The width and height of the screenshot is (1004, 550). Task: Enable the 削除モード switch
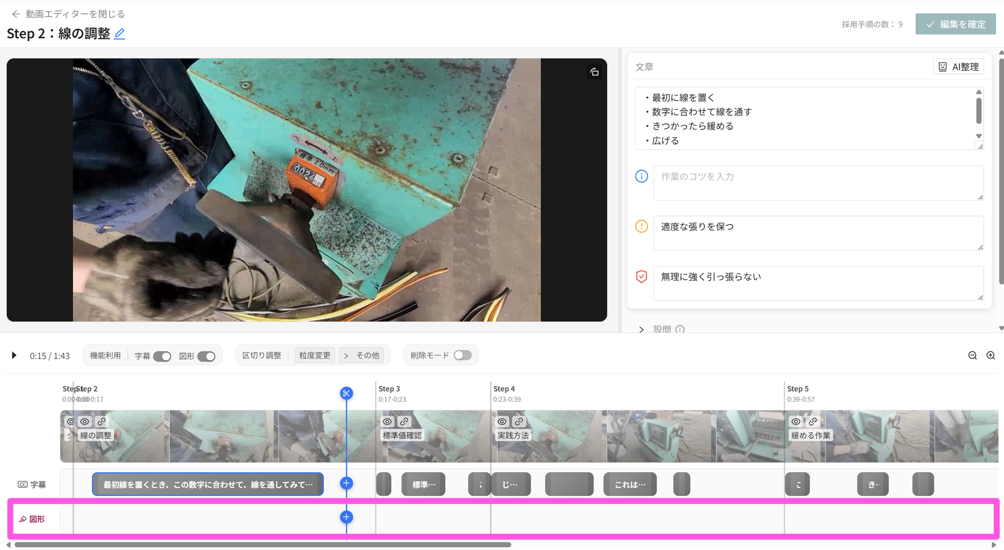[x=462, y=355]
